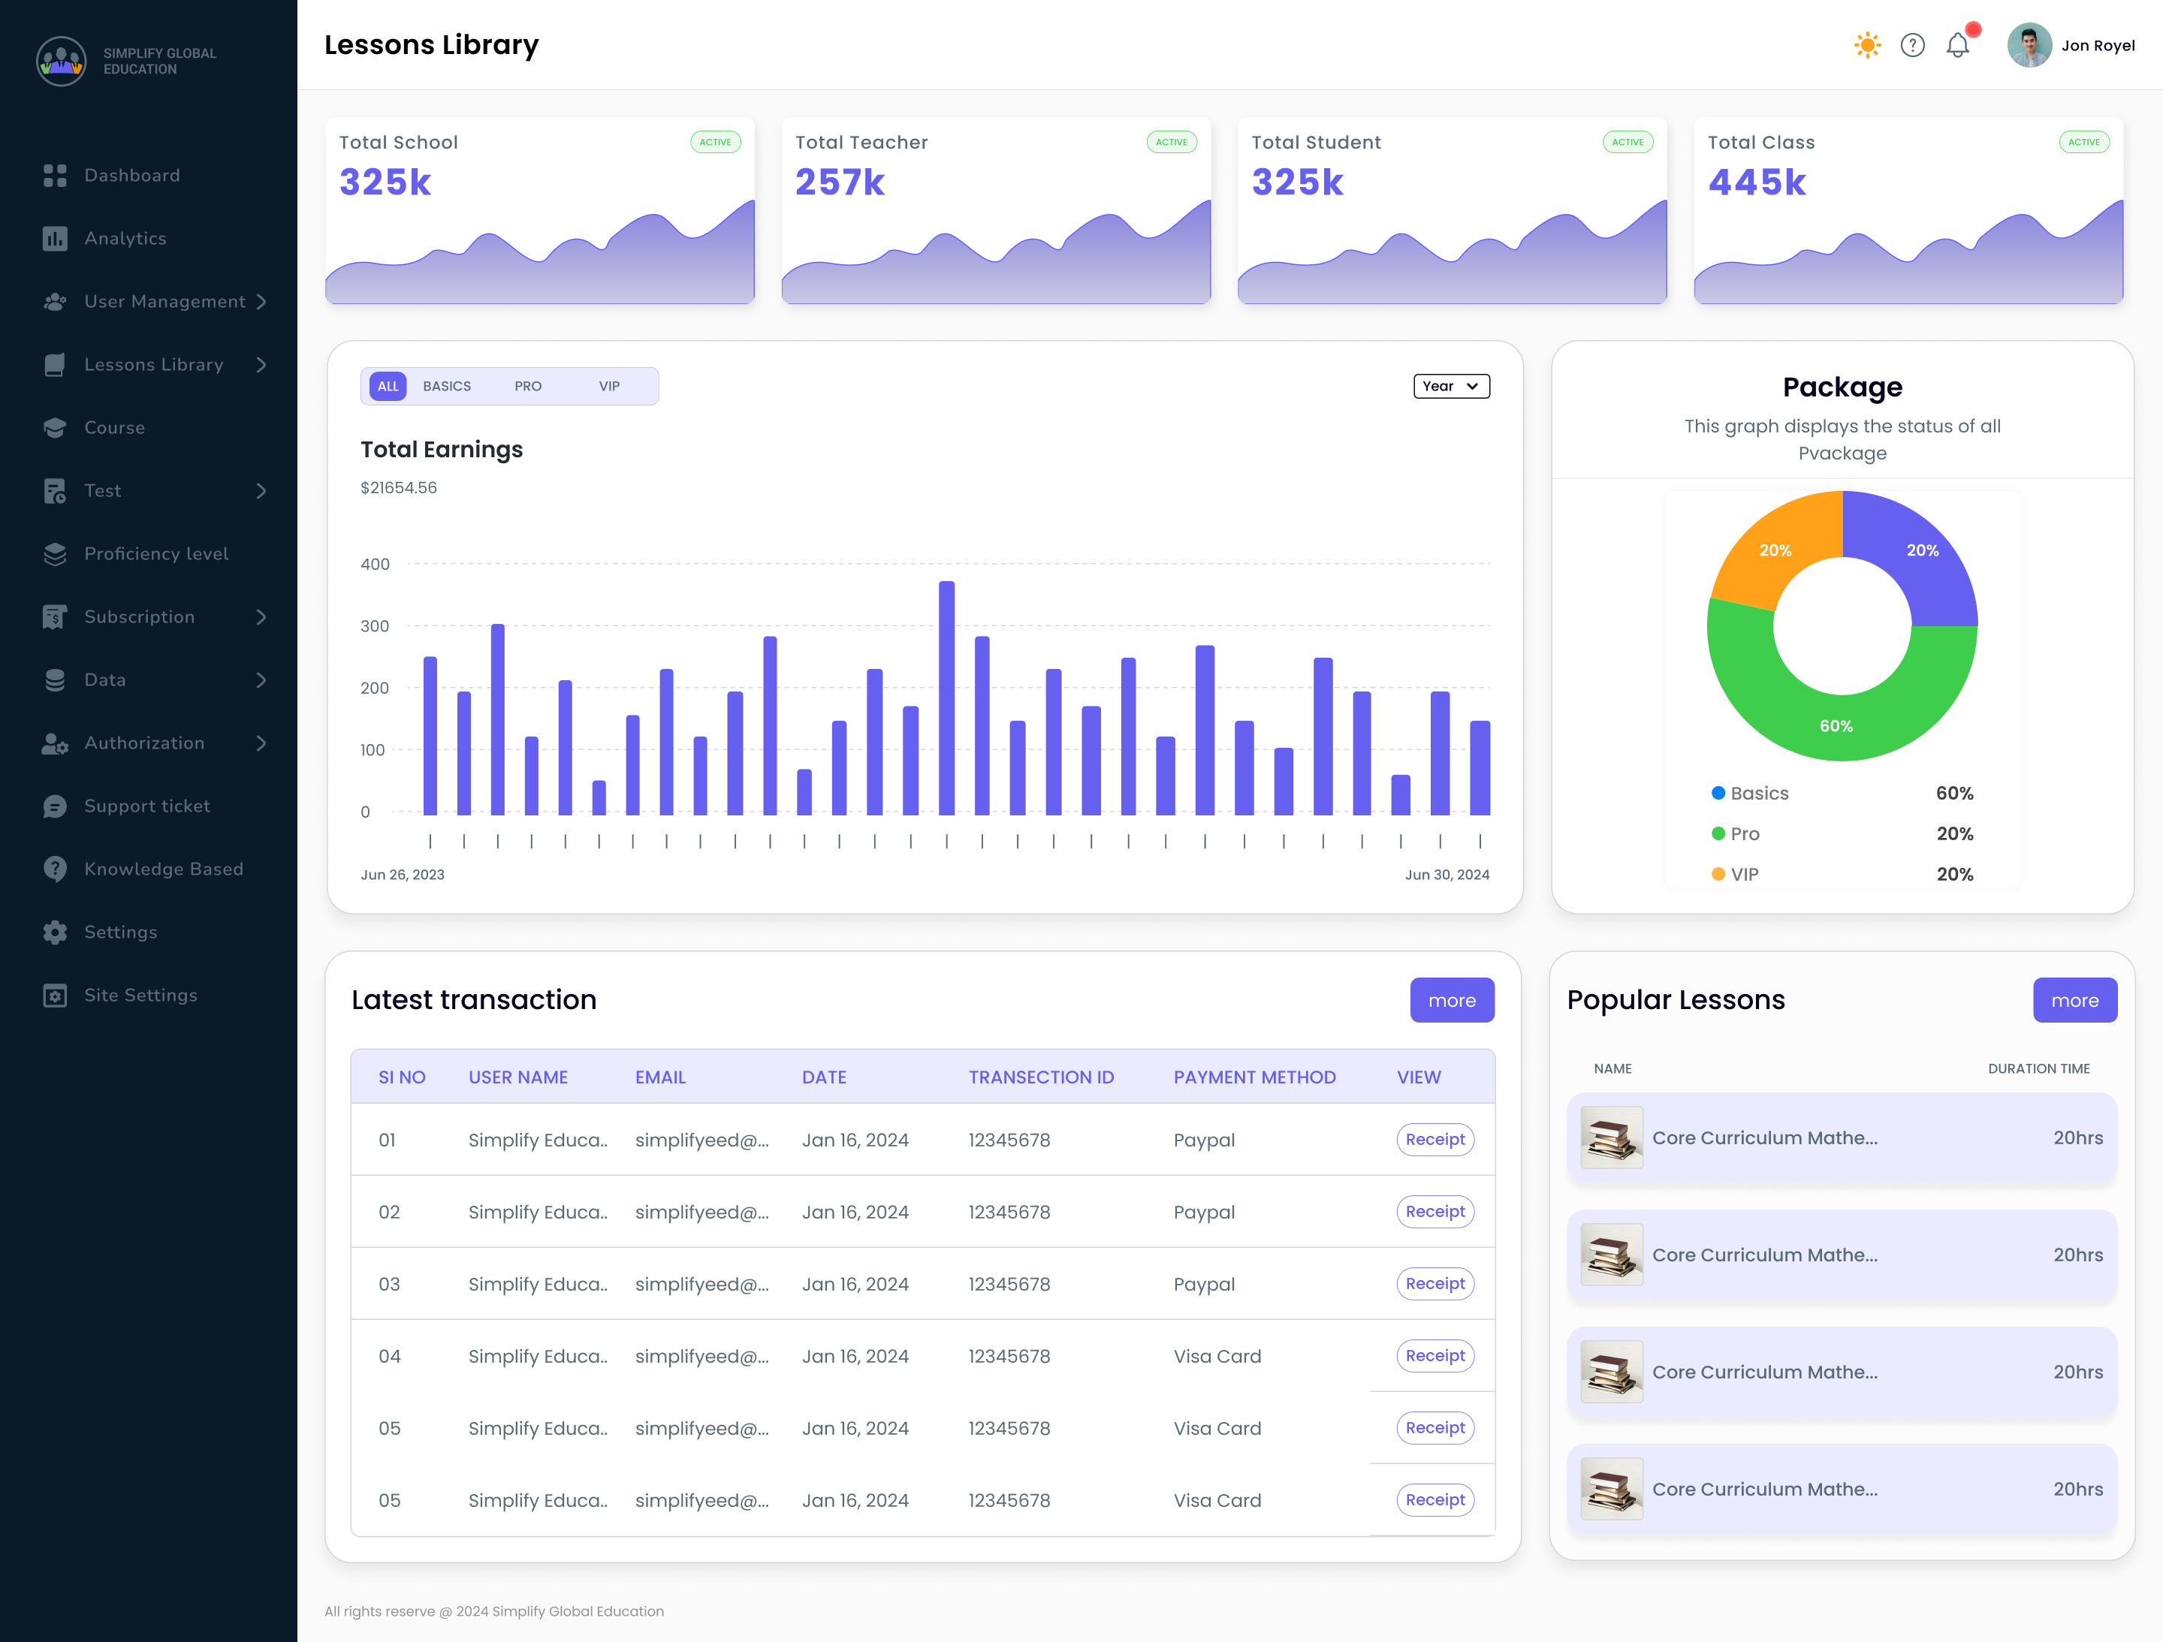This screenshot has width=2163, height=1642.
Task: Go to Dashboard in the sidebar
Action: (x=131, y=176)
